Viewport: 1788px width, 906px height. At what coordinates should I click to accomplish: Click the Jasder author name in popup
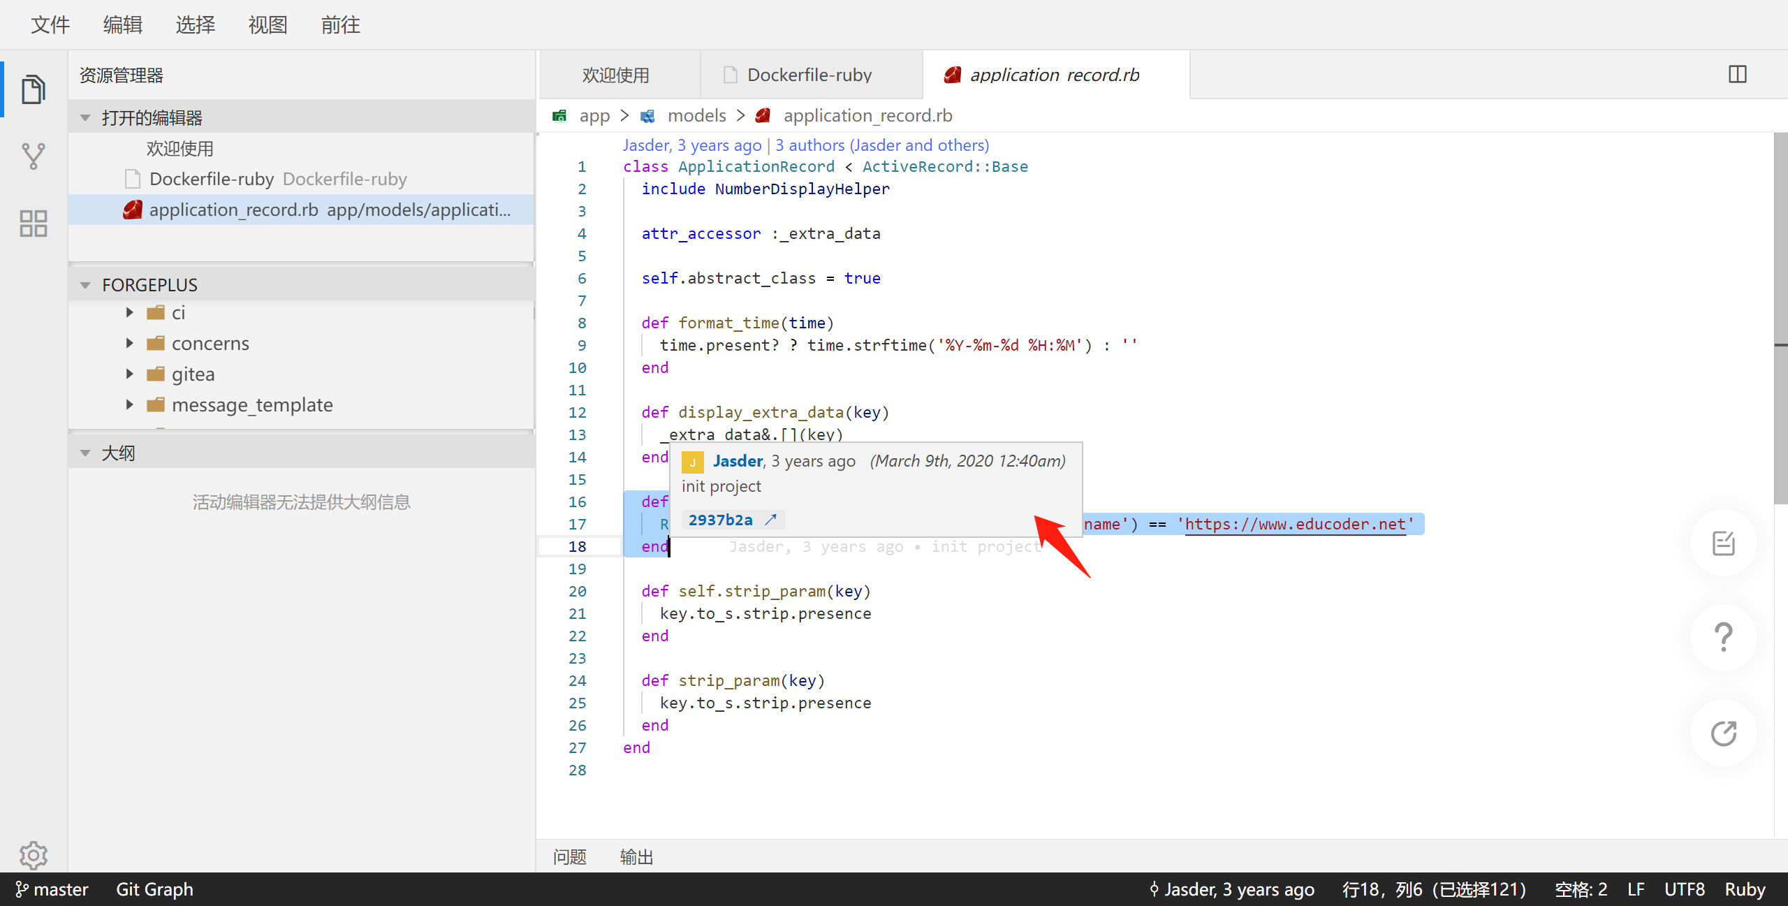point(738,461)
